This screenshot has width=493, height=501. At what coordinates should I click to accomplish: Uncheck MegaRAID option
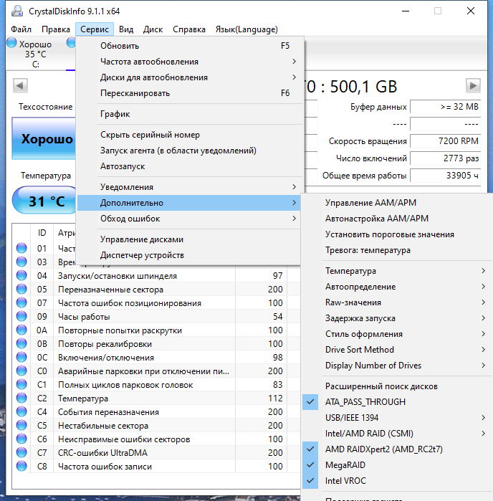tap(396, 465)
